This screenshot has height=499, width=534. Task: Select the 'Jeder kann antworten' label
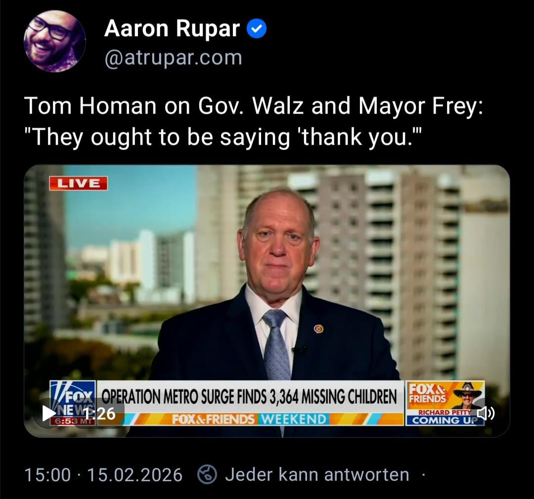click(x=317, y=474)
